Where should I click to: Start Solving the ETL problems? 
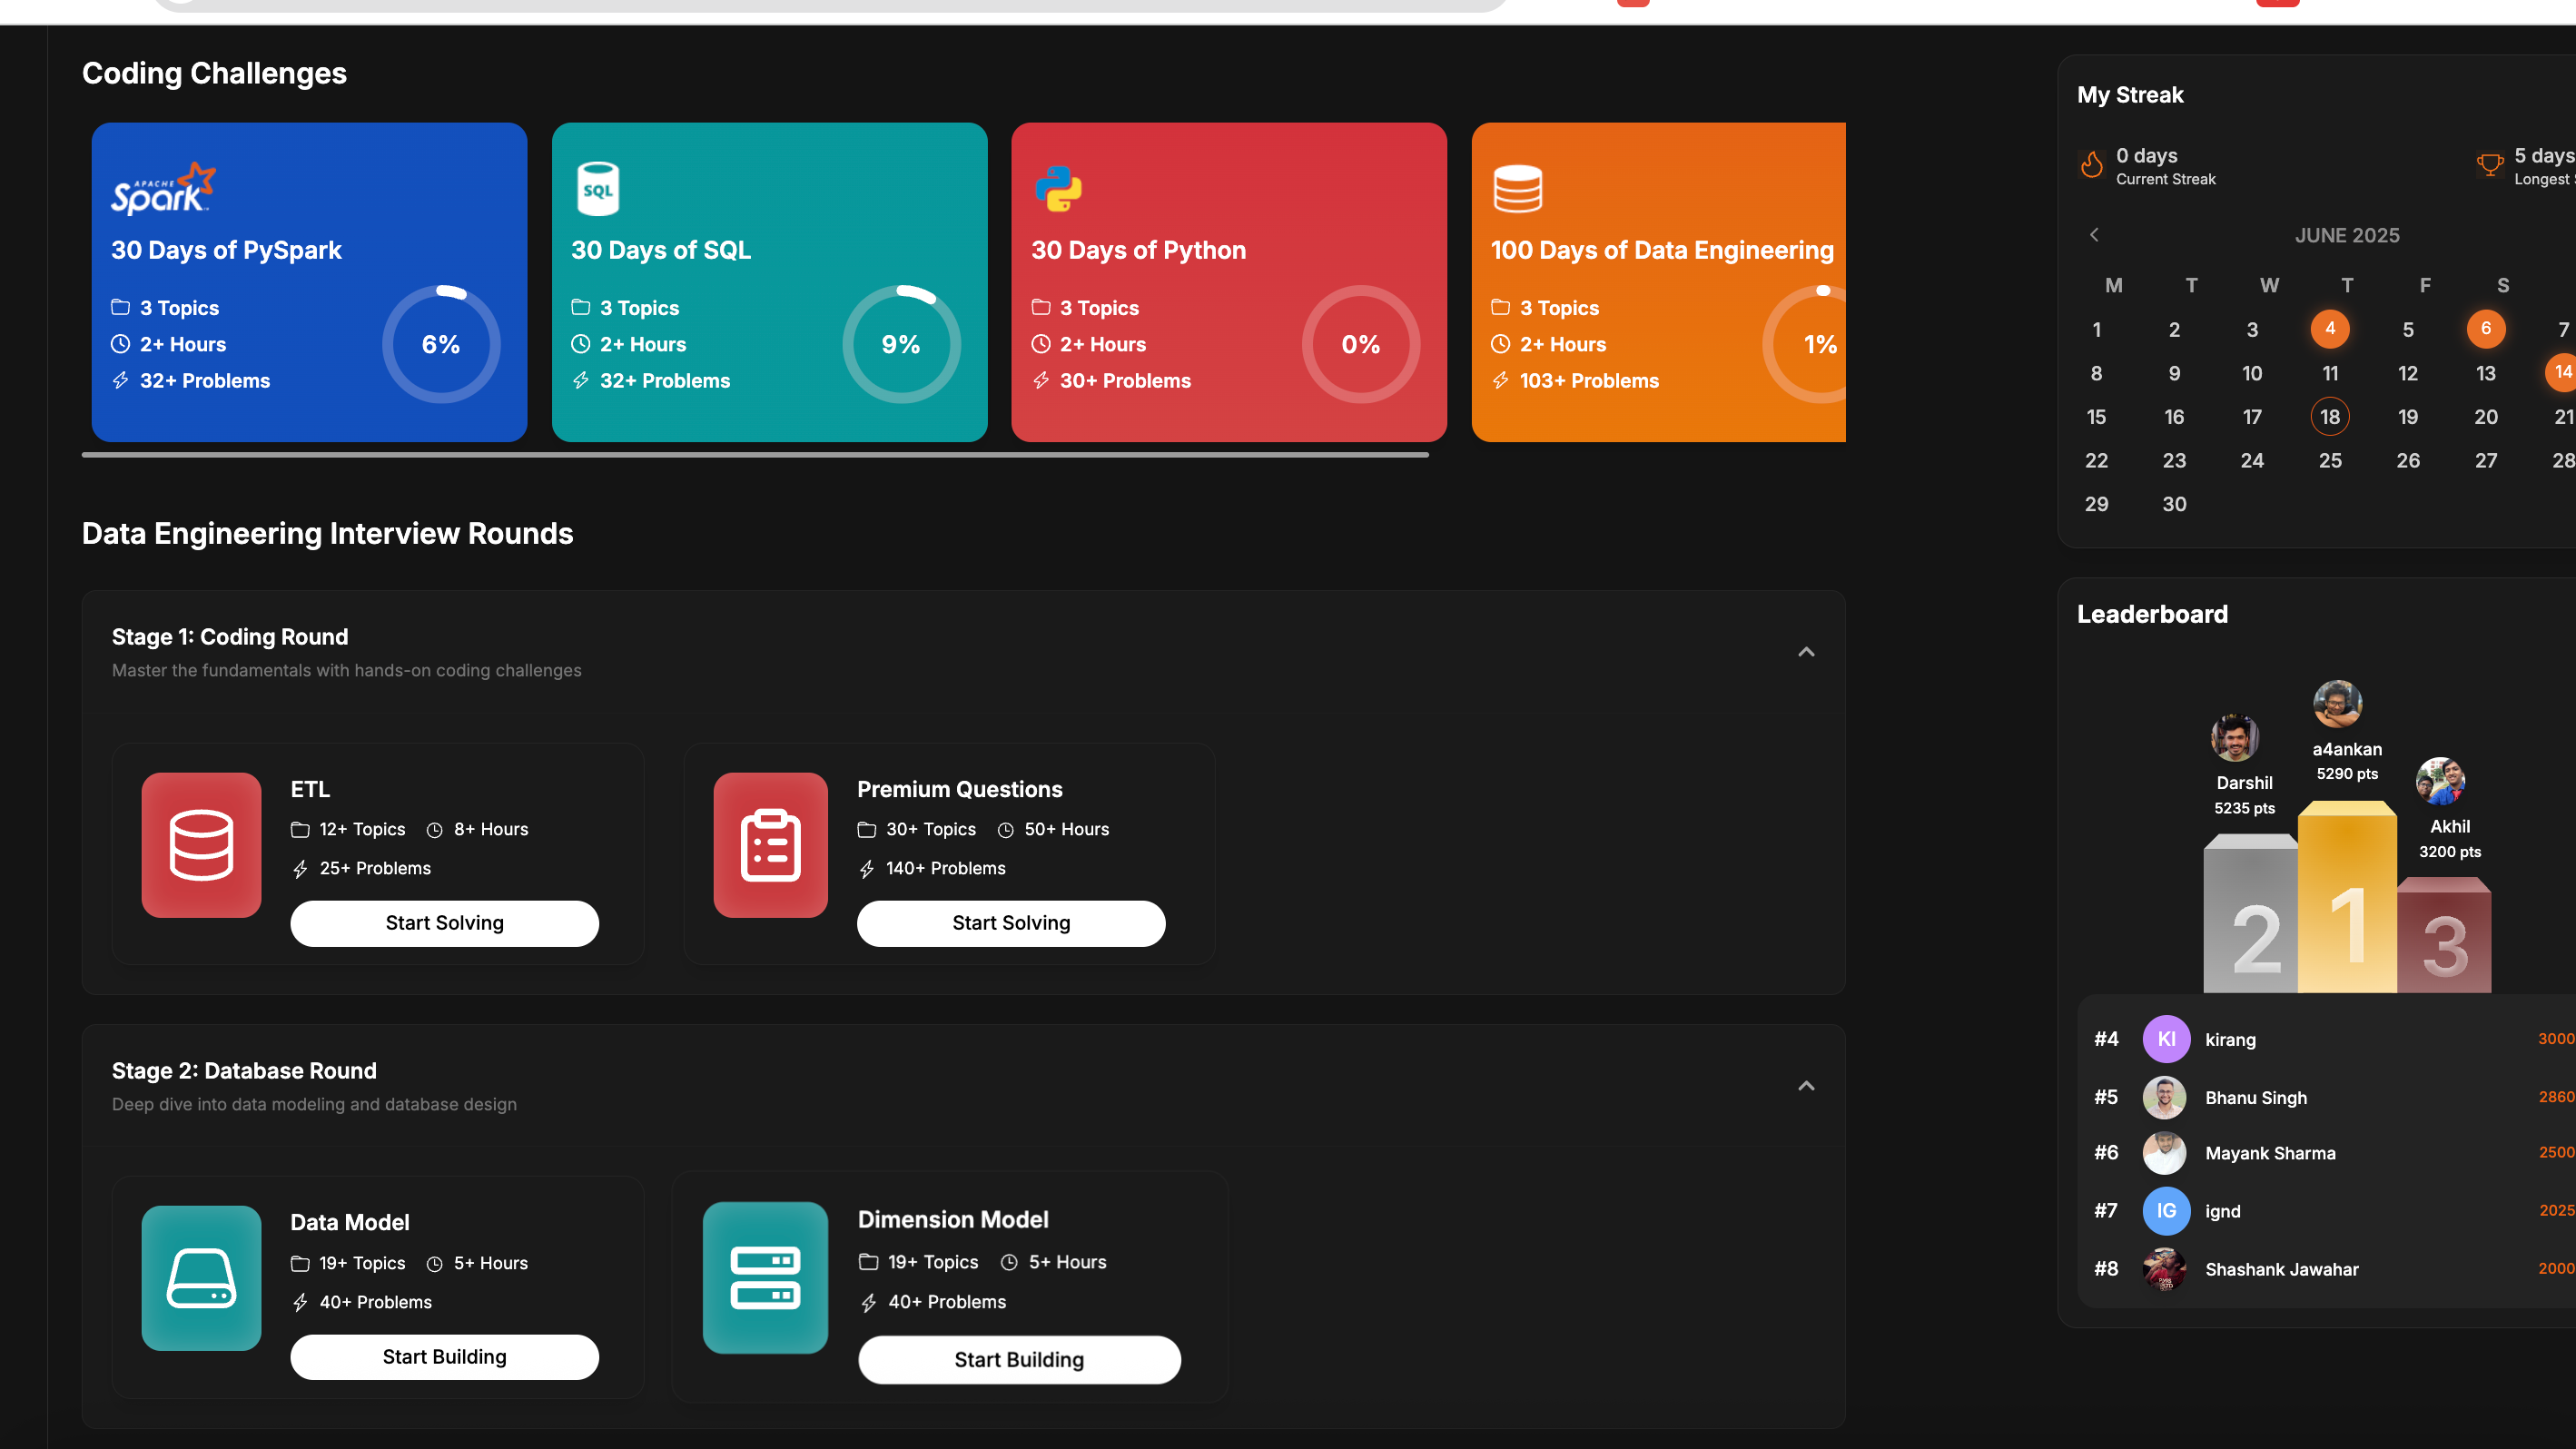coord(444,923)
